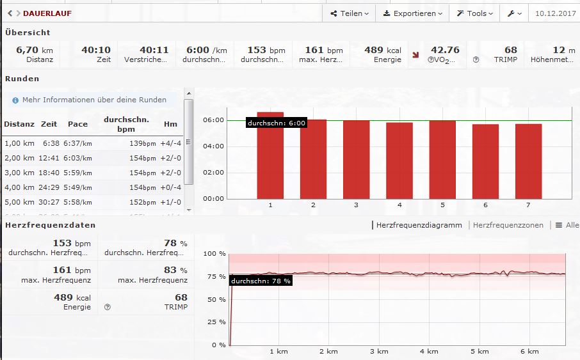Click TRIMP help icon in Herzfrequenzdaten
The image size is (580, 360).
point(107,307)
